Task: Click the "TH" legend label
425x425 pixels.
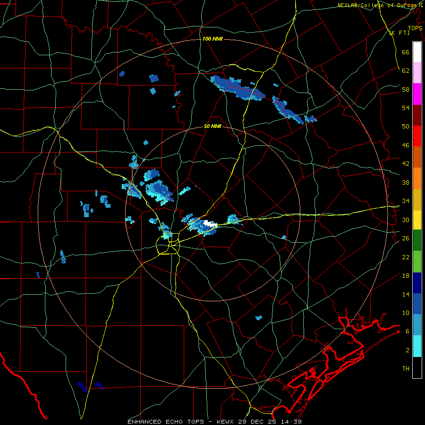Action: point(406,368)
